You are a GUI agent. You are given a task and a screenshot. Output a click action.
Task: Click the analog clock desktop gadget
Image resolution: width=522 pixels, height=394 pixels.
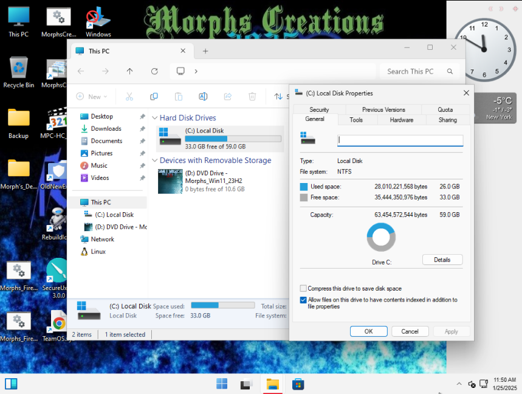point(485,50)
